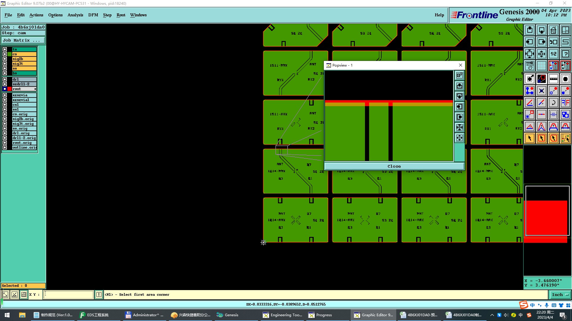Click the Home view icon
Screen dimensions: 572x321
(x=553, y=30)
